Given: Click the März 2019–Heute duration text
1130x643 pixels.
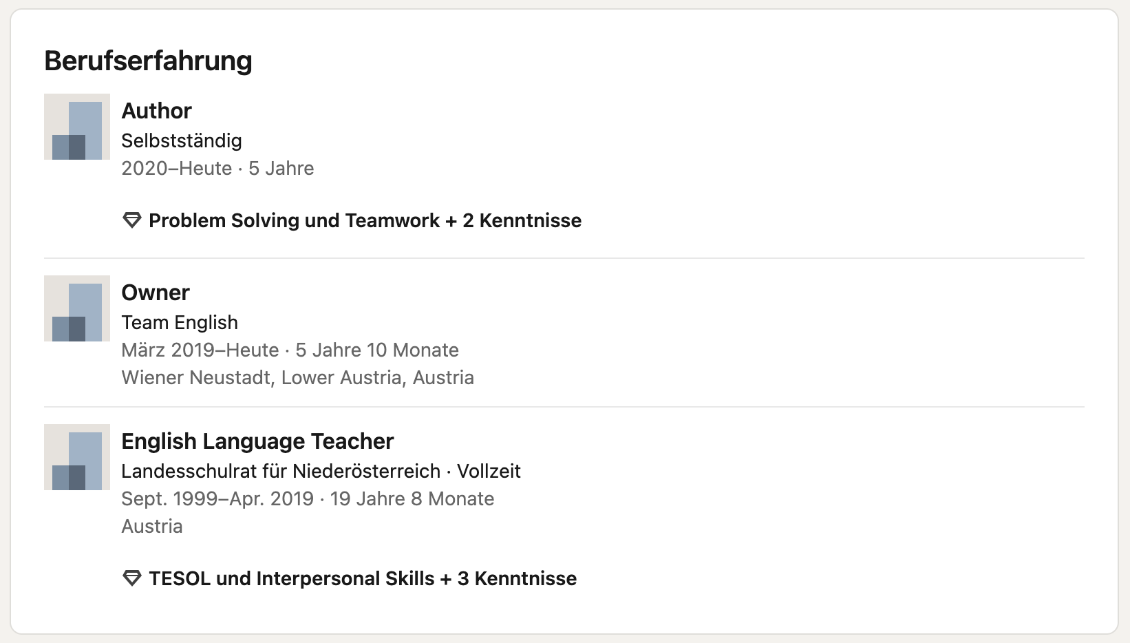Looking at the screenshot, I should pos(290,350).
